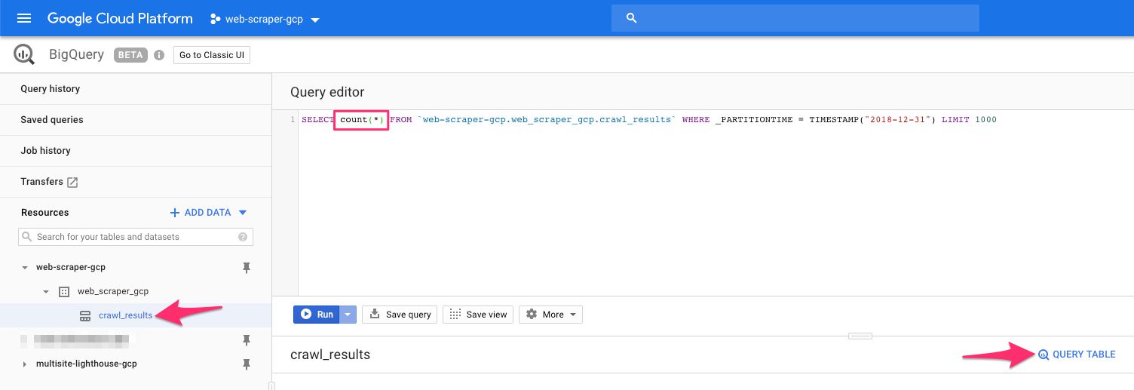Click the Query editor heading
This screenshot has width=1134, height=390.
327,92
